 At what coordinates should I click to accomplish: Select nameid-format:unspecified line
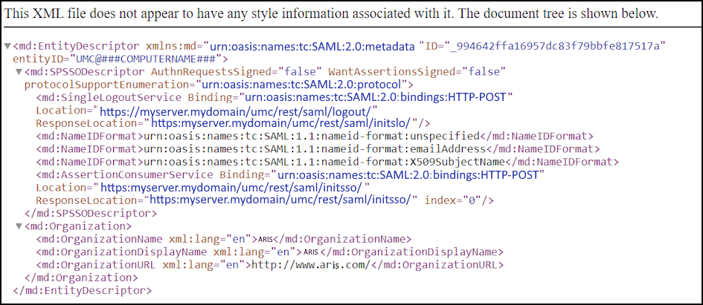pos(315,136)
